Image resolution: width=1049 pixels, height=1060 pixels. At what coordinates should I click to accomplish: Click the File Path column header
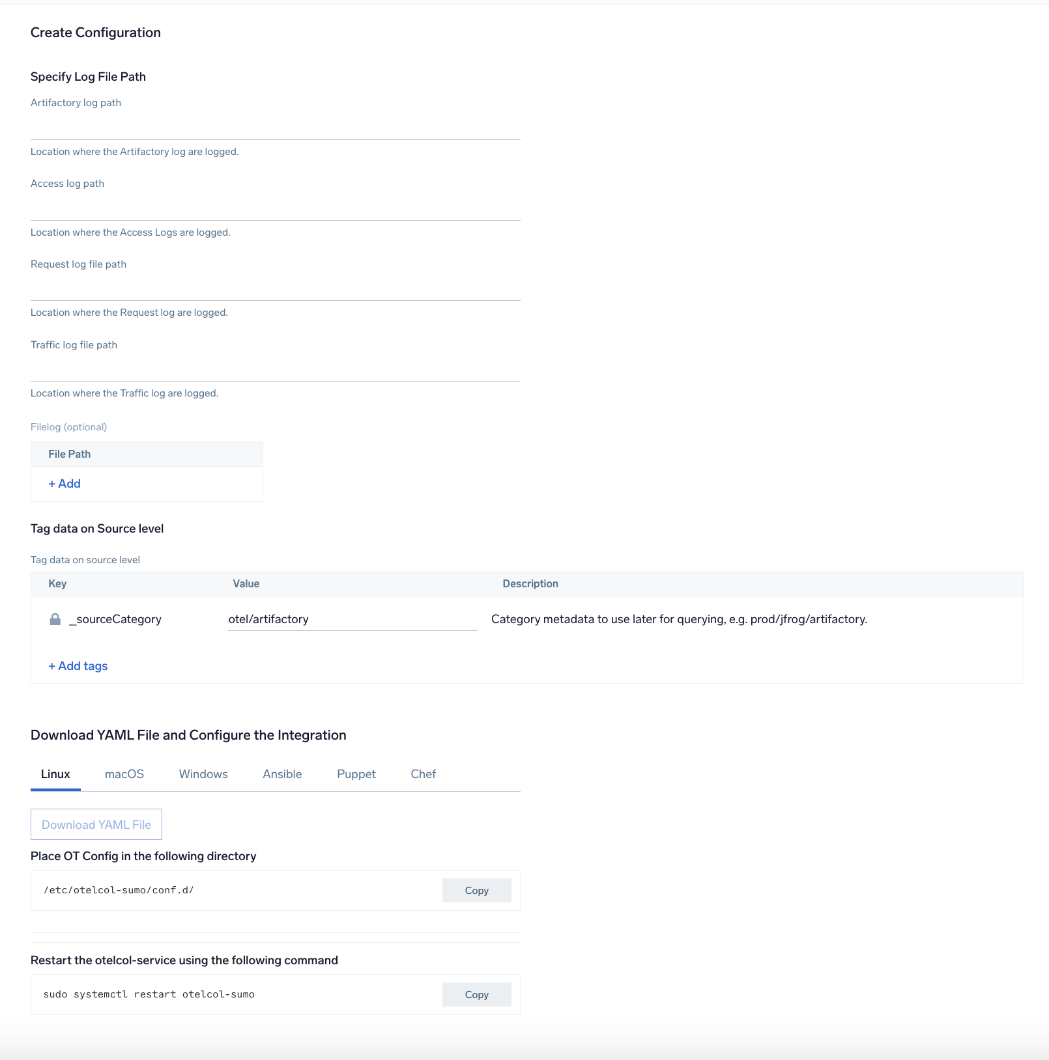click(x=70, y=454)
